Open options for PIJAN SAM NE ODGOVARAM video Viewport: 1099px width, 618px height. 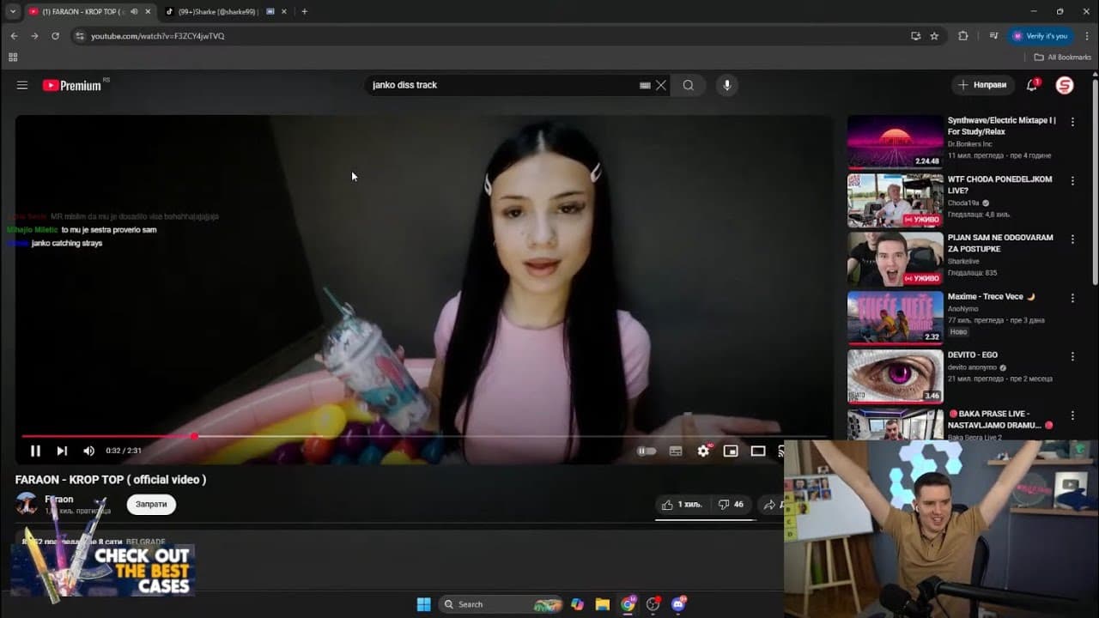click(x=1072, y=239)
